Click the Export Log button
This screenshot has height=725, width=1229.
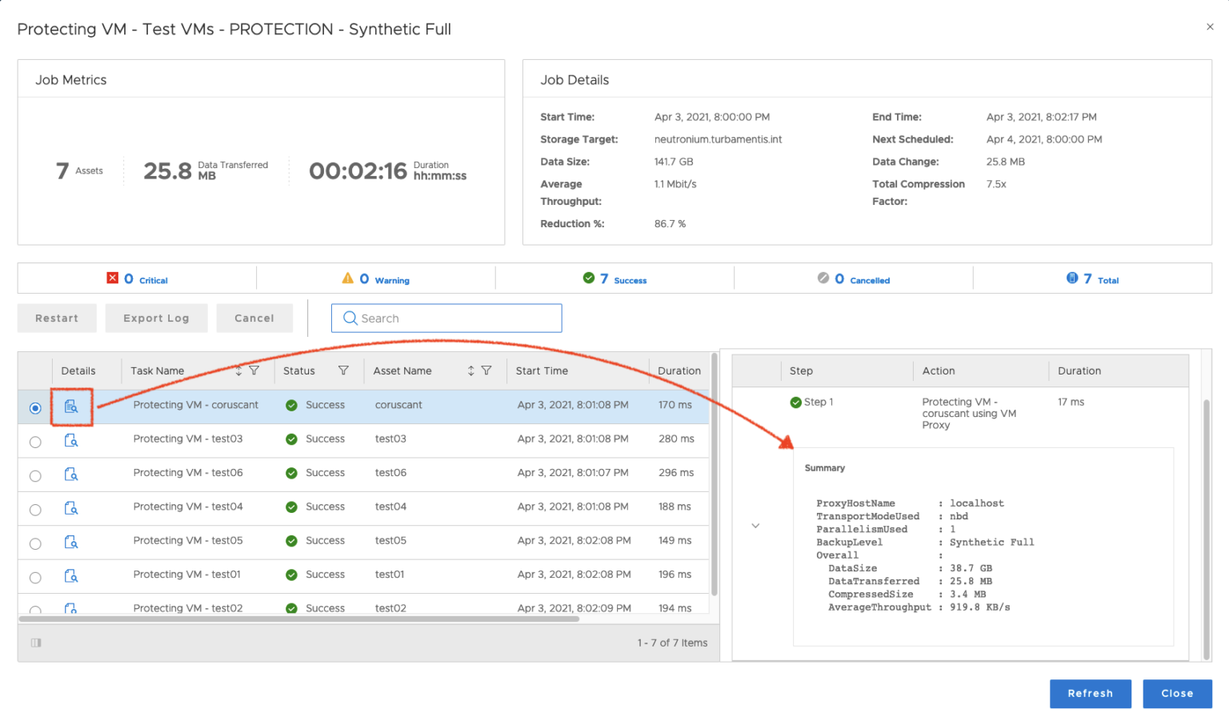pyautogui.click(x=156, y=318)
